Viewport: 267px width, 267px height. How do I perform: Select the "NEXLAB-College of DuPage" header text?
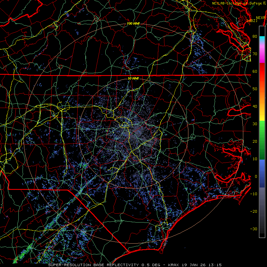(237, 3)
